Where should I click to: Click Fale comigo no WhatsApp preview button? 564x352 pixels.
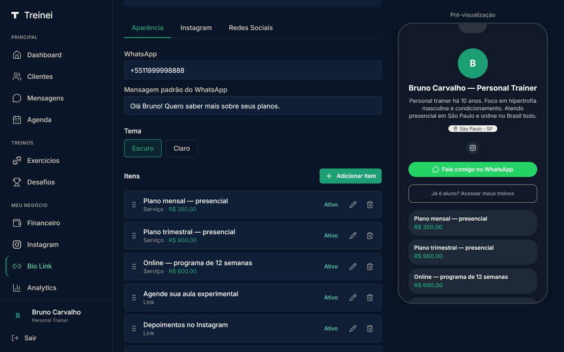pos(473,169)
